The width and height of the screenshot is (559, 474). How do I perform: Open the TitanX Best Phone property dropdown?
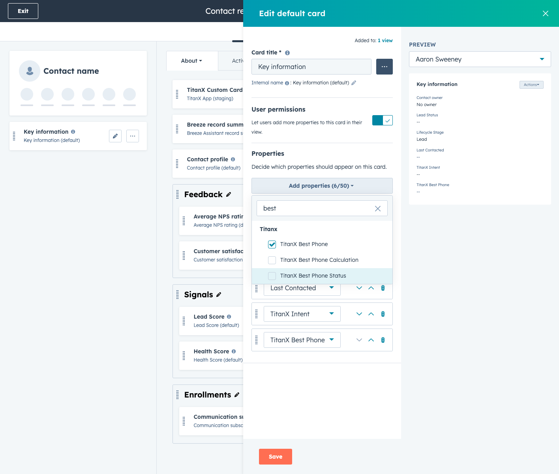tap(302, 340)
